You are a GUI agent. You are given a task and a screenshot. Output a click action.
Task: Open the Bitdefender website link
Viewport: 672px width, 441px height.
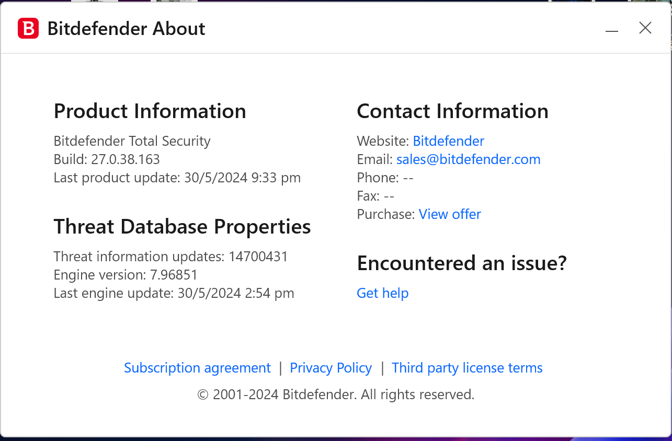tap(448, 141)
